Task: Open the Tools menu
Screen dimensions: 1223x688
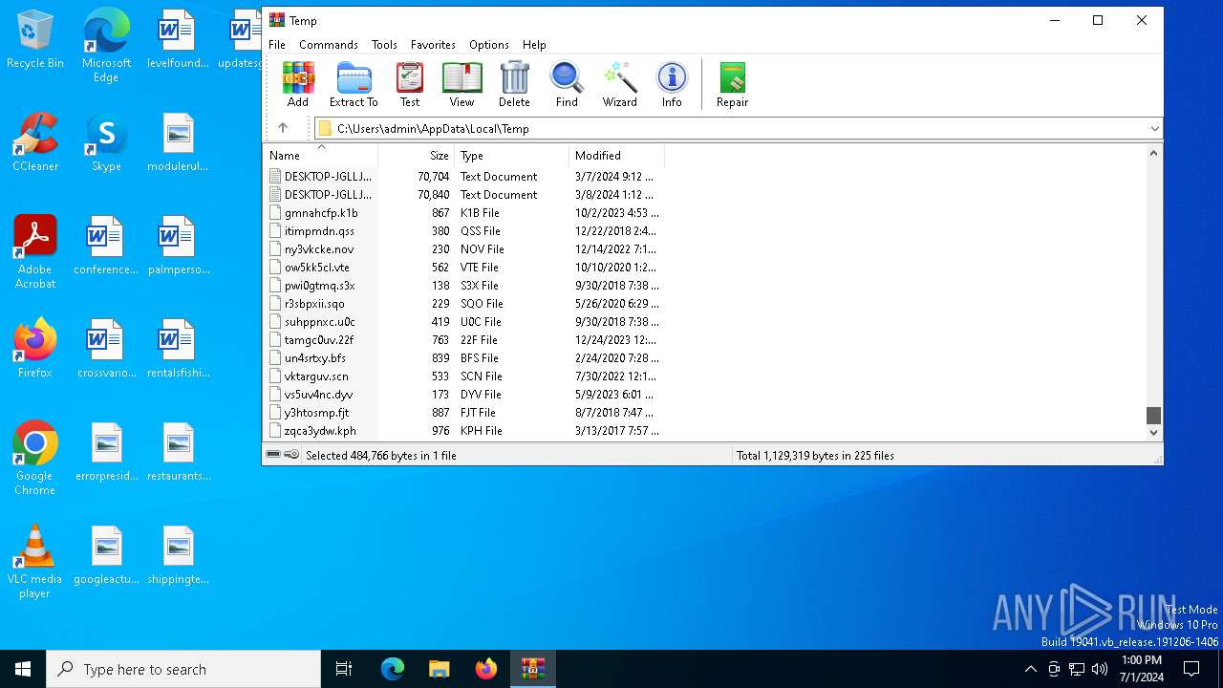Action: click(384, 45)
